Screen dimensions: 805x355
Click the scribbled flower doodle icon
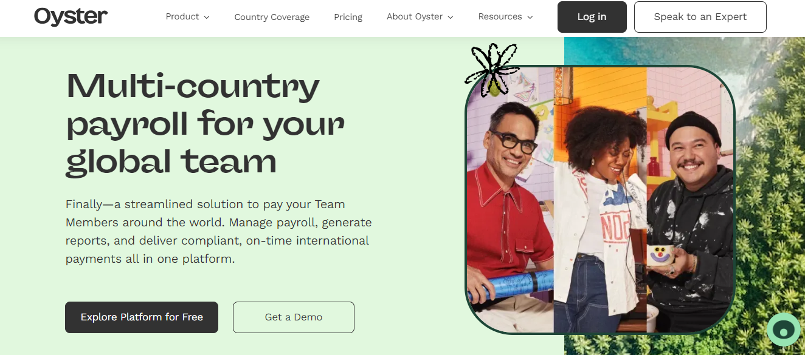coord(491,70)
